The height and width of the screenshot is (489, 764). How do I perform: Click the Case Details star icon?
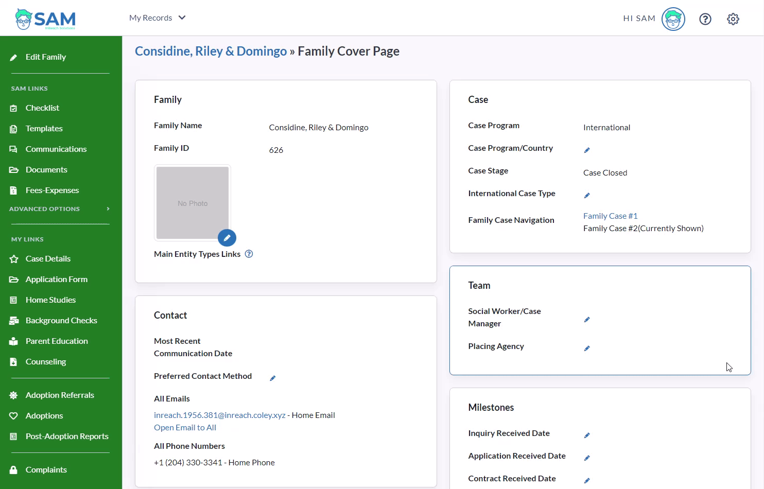(x=14, y=259)
